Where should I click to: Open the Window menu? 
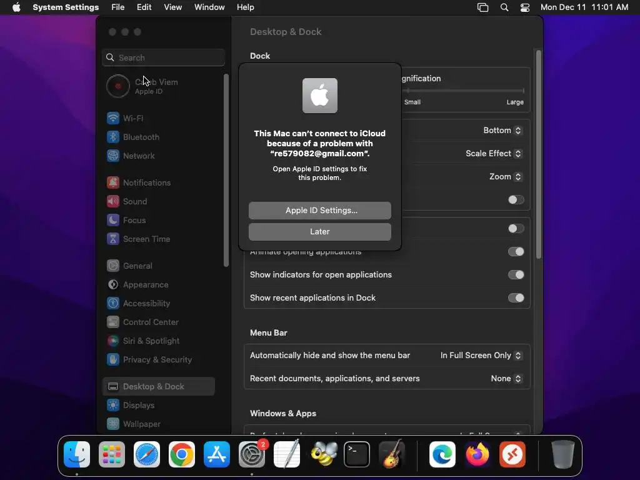pos(209,7)
